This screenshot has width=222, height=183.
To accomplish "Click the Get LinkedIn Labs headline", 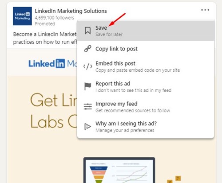I will click(x=54, y=110).
